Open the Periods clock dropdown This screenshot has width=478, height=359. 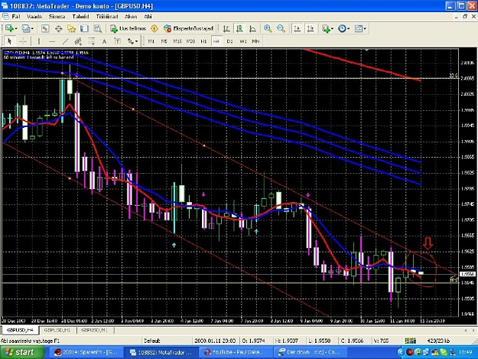pyautogui.click(x=344, y=28)
